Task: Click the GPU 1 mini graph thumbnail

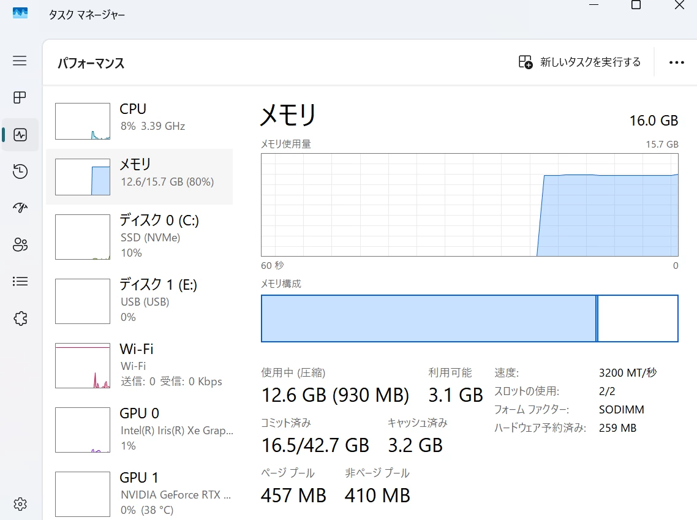Action: tap(83, 494)
